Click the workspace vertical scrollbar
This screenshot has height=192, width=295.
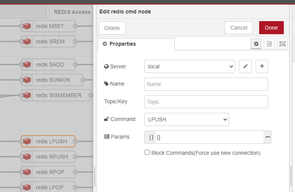pos(94,177)
